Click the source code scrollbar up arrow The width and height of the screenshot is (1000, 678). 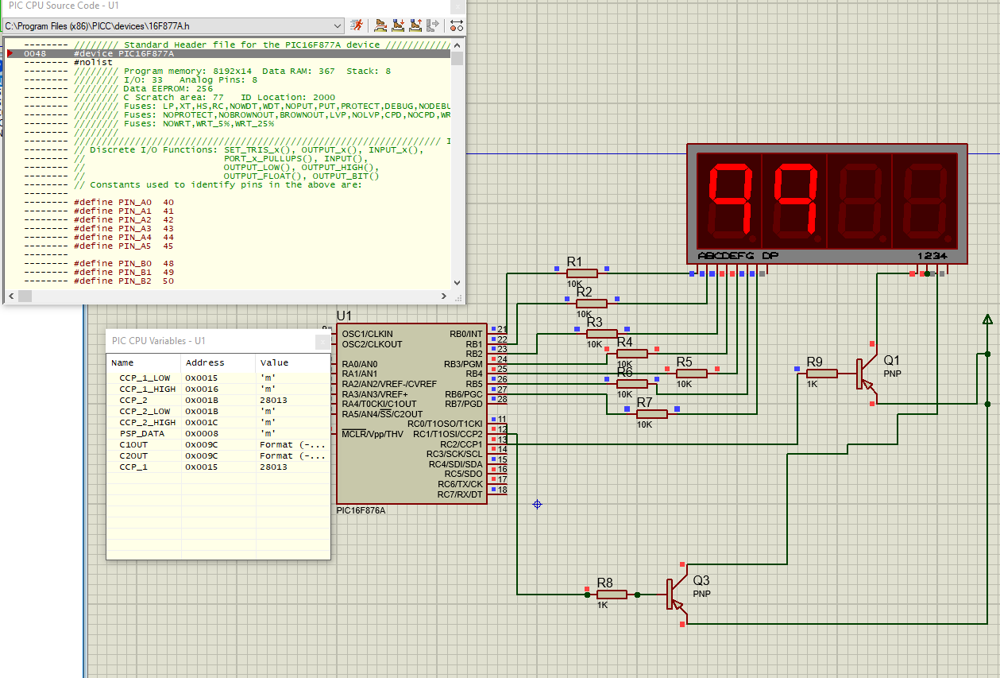457,45
